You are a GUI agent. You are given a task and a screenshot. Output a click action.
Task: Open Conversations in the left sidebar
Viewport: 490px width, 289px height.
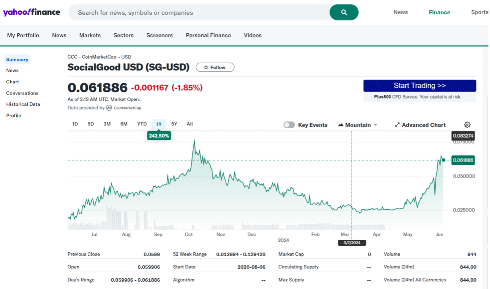click(x=22, y=93)
